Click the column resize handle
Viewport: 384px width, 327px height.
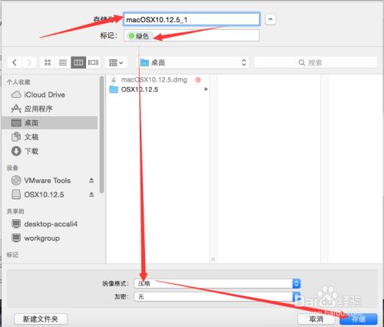(213, 259)
